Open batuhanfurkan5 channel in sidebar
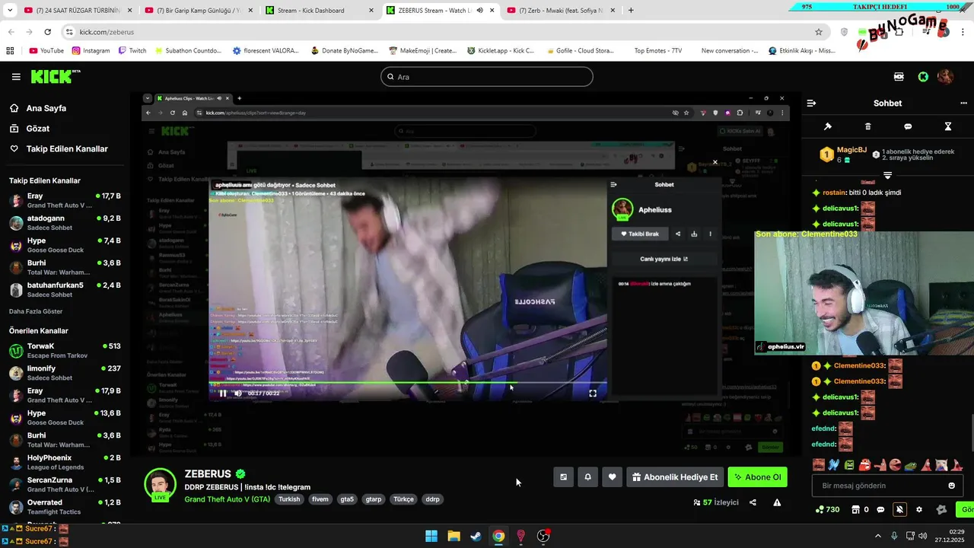974x548 pixels. (x=65, y=290)
